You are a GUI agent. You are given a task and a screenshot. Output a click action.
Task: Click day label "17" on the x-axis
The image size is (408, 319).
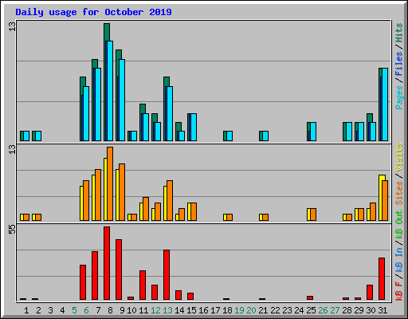click(x=215, y=310)
